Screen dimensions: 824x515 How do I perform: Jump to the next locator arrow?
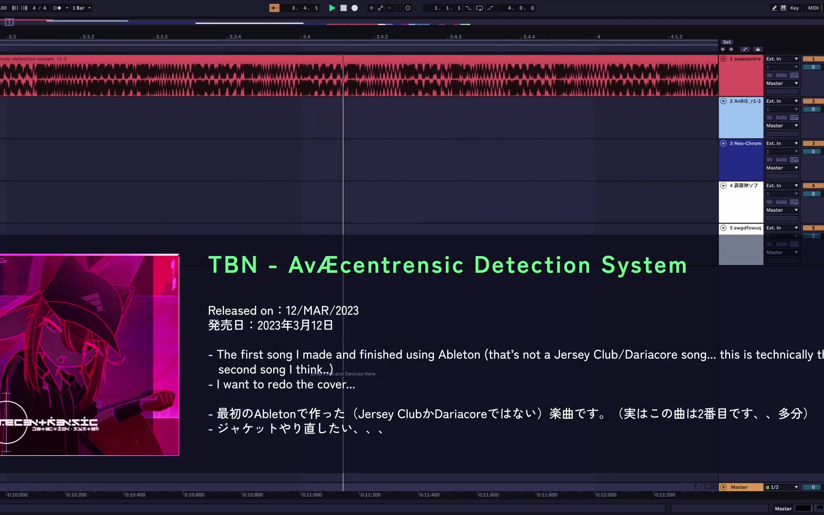731,49
